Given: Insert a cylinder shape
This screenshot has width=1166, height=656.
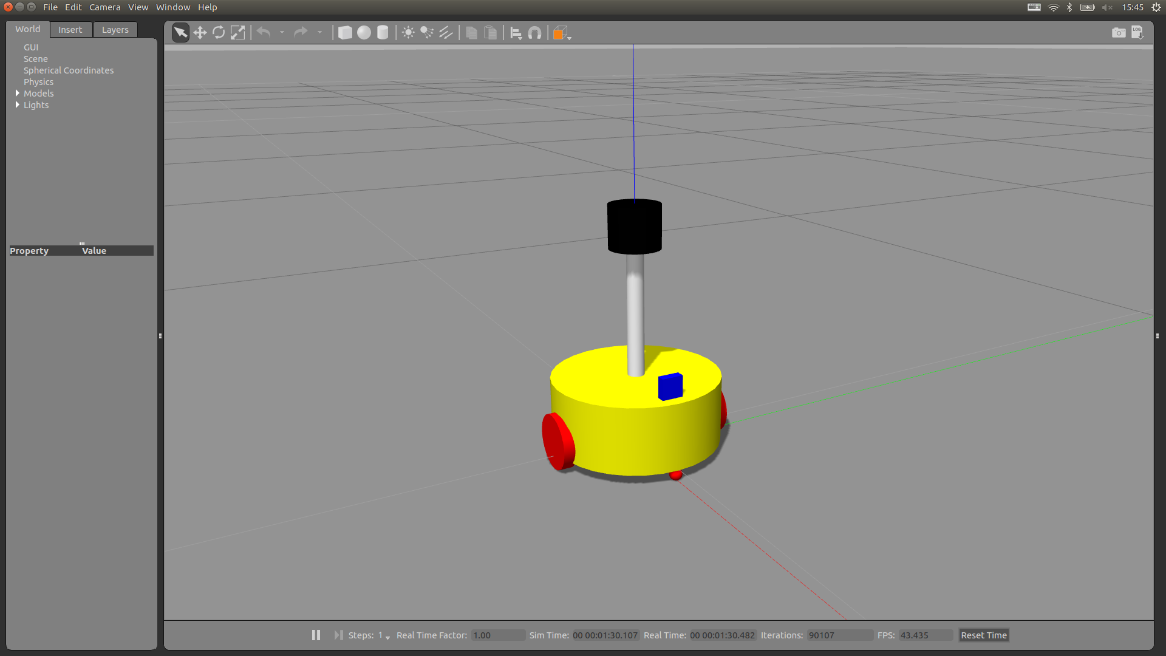Looking at the screenshot, I should pos(383,33).
